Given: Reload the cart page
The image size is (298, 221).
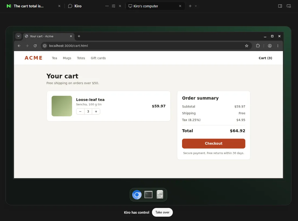Looking at the screenshot, I should [35, 46].
